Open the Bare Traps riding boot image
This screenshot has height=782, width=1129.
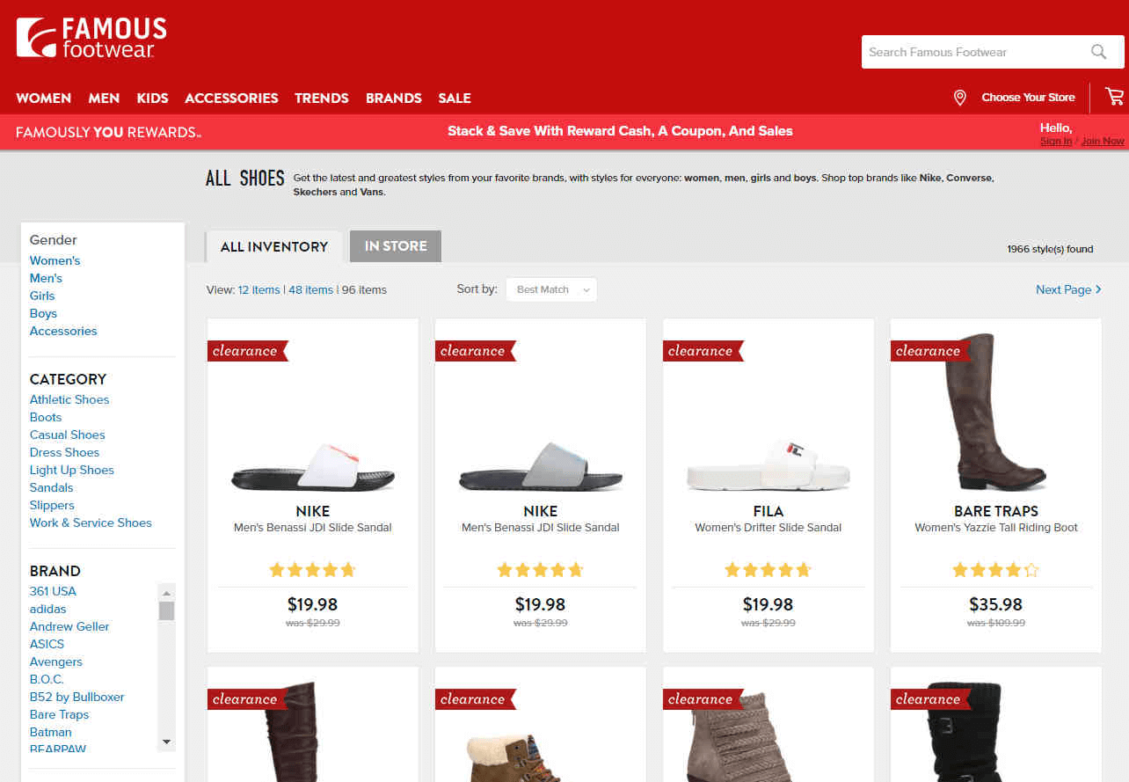coord(995,412)
